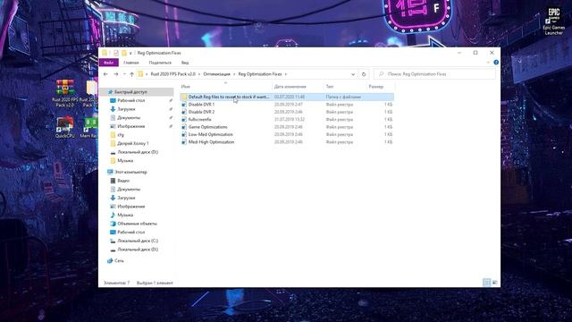572x322 pixels.
Task: Refresh the current folder view
Action: 364,74
